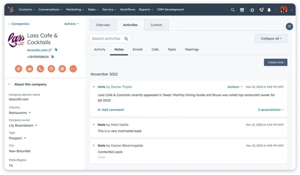
Task: Copy the phone number +18436968606
Action: click(x=52, y=57)
